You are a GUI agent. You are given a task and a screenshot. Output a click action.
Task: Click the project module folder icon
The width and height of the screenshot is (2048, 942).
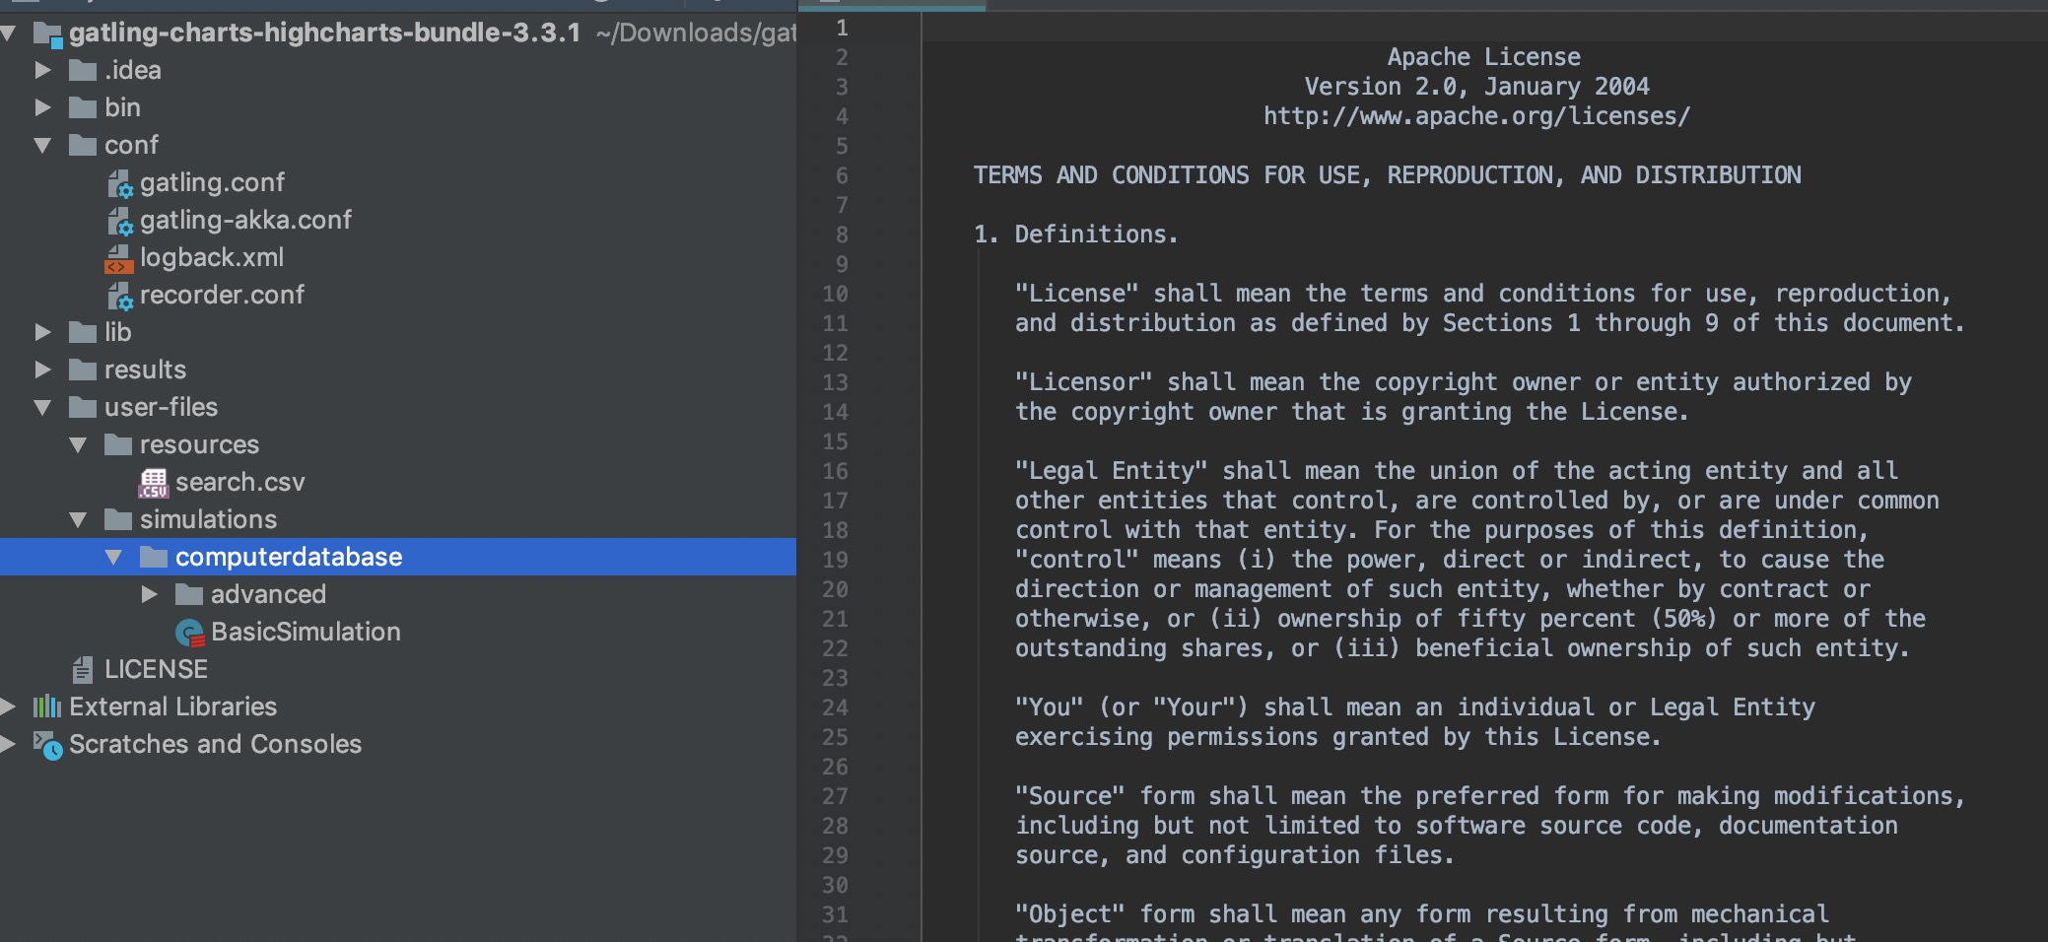pos(47,34)
